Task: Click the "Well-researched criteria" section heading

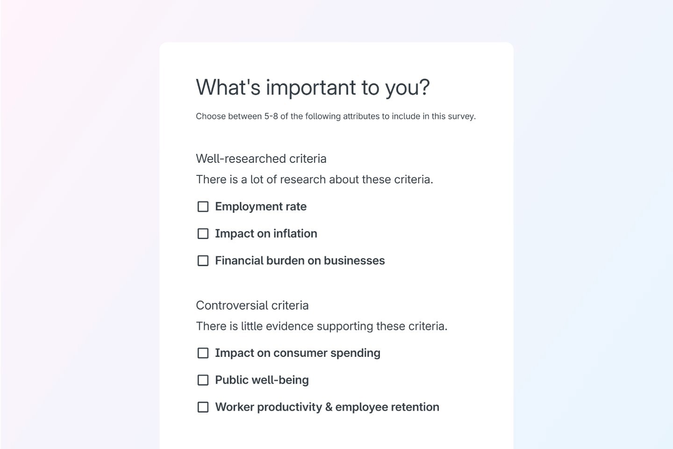Action: click(x=261, y=159)
